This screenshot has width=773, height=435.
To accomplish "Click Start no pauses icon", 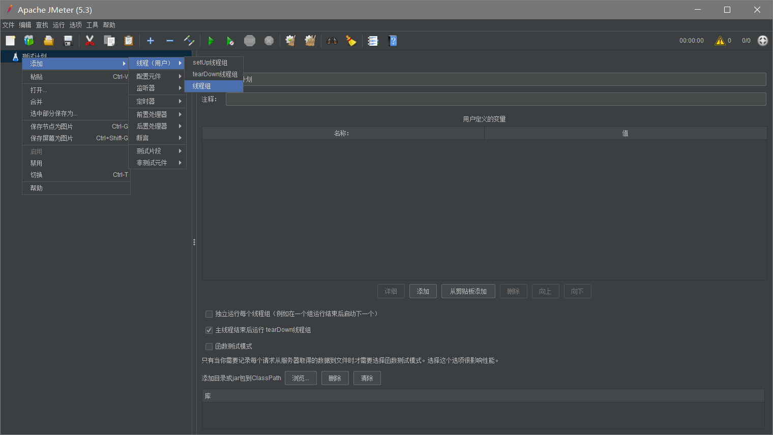I will [230, 41].
